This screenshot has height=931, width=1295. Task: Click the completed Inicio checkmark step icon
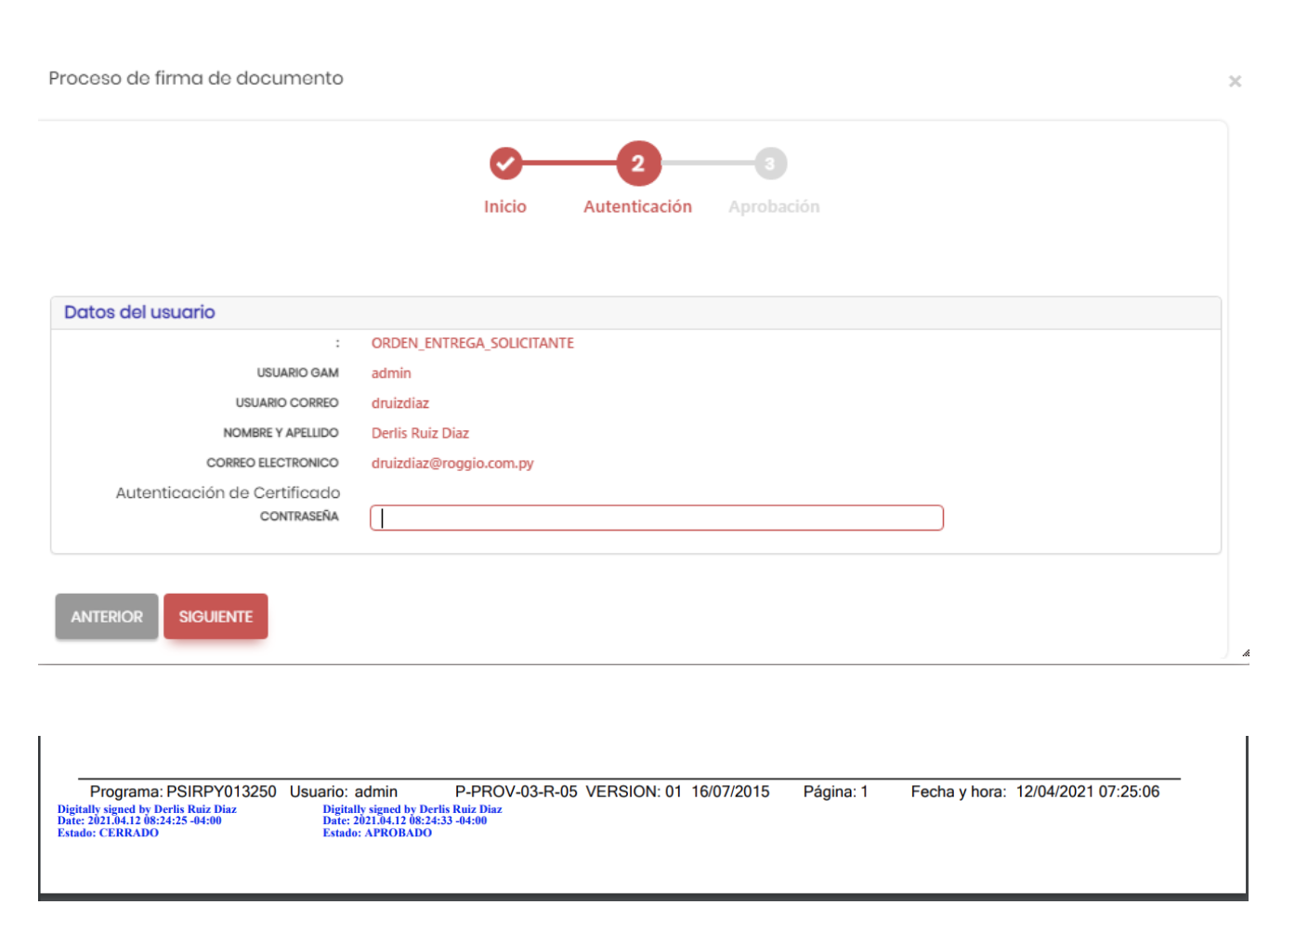(x=505, y=164)
